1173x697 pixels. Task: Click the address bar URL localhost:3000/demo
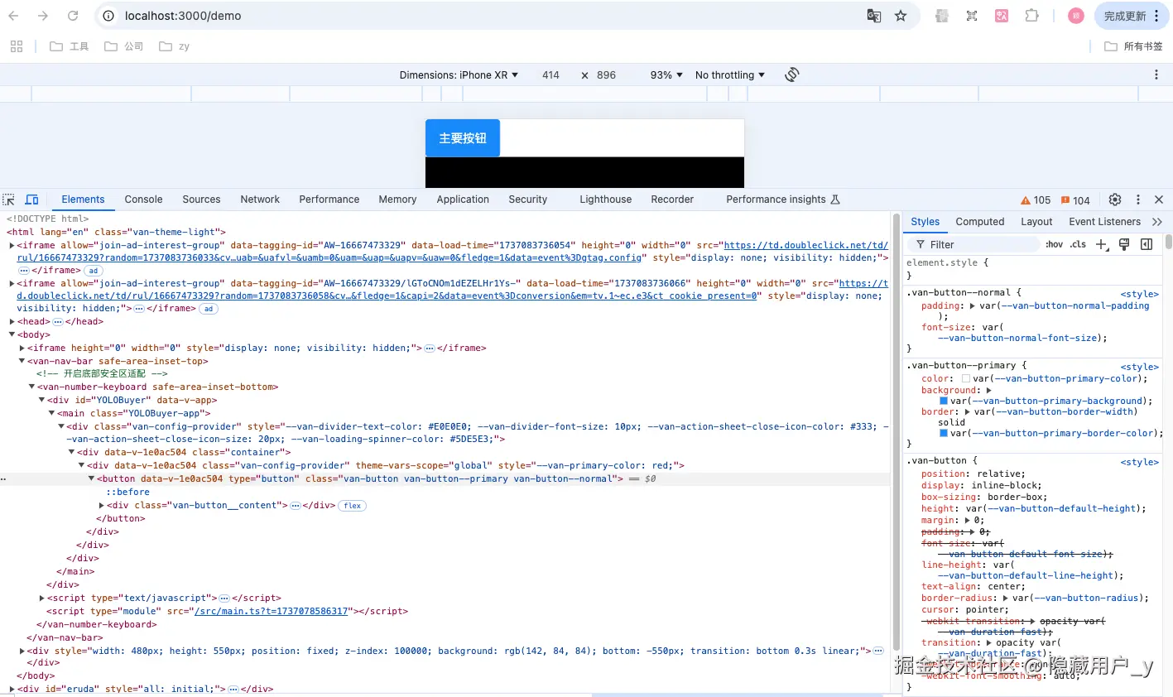(183, 16)
